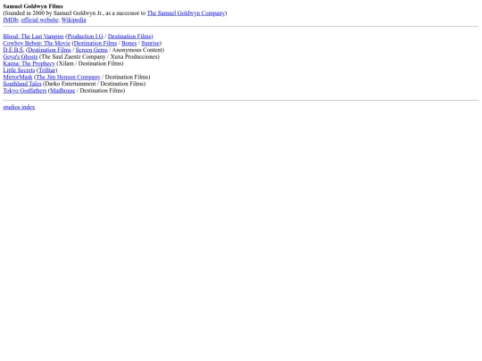
Task: Open the IMDb link
Action: pos(11,20)
